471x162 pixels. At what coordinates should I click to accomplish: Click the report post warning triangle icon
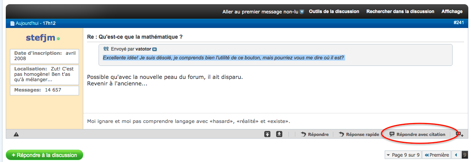[16, 134]
